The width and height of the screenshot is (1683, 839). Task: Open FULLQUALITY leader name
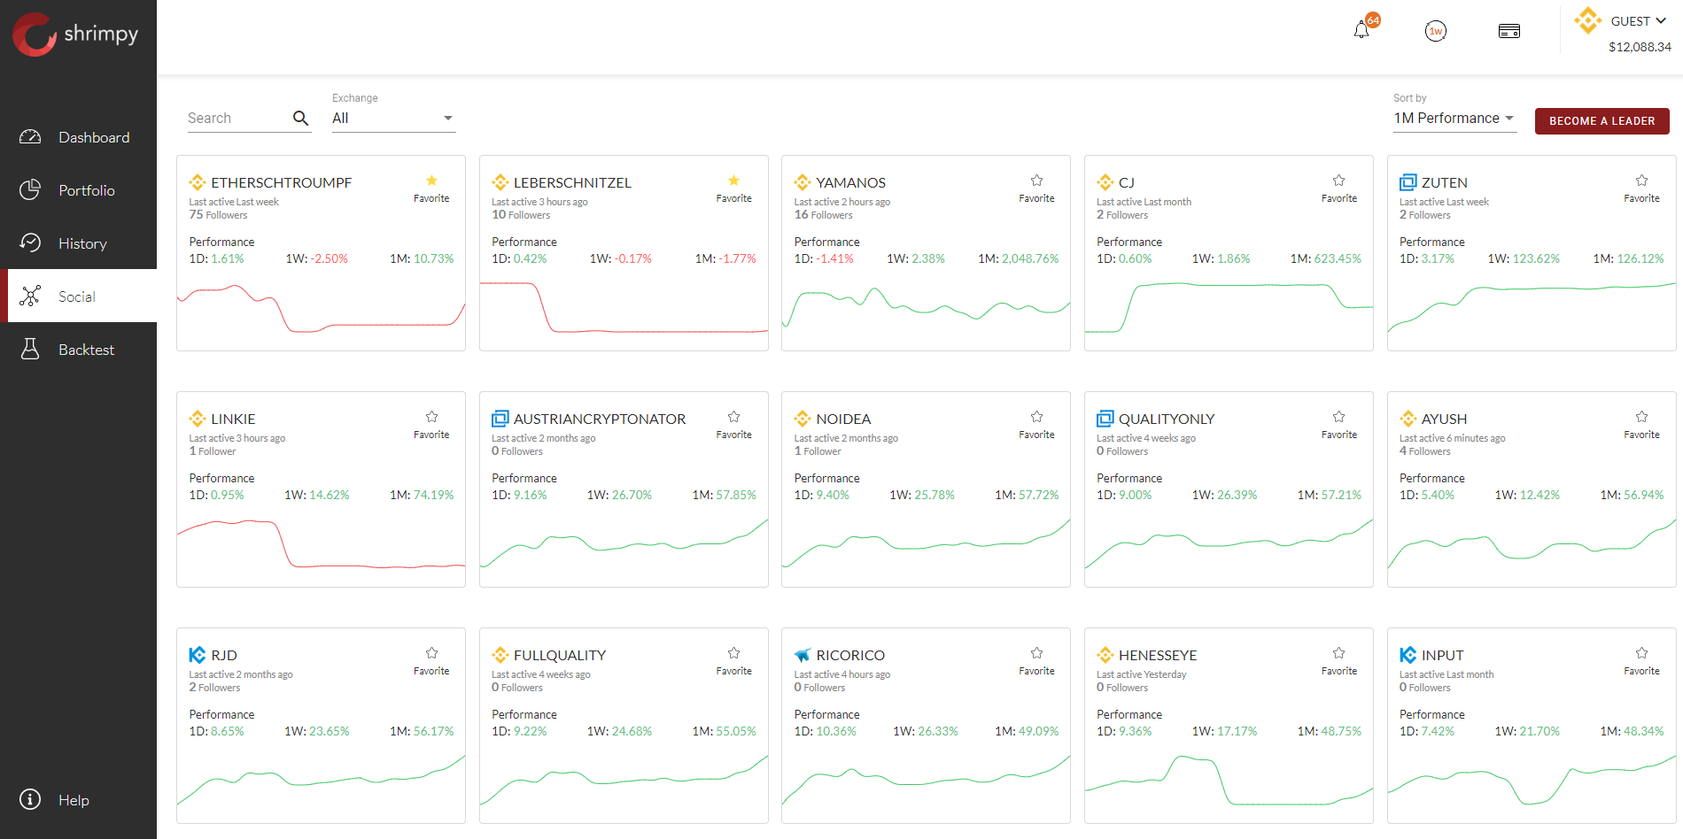560,655
